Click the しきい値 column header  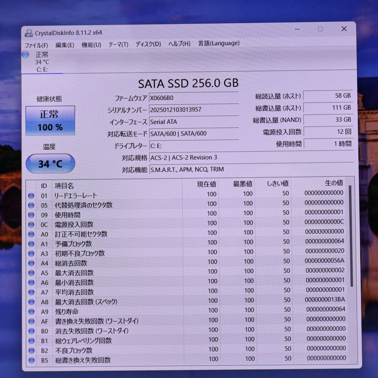278,183
